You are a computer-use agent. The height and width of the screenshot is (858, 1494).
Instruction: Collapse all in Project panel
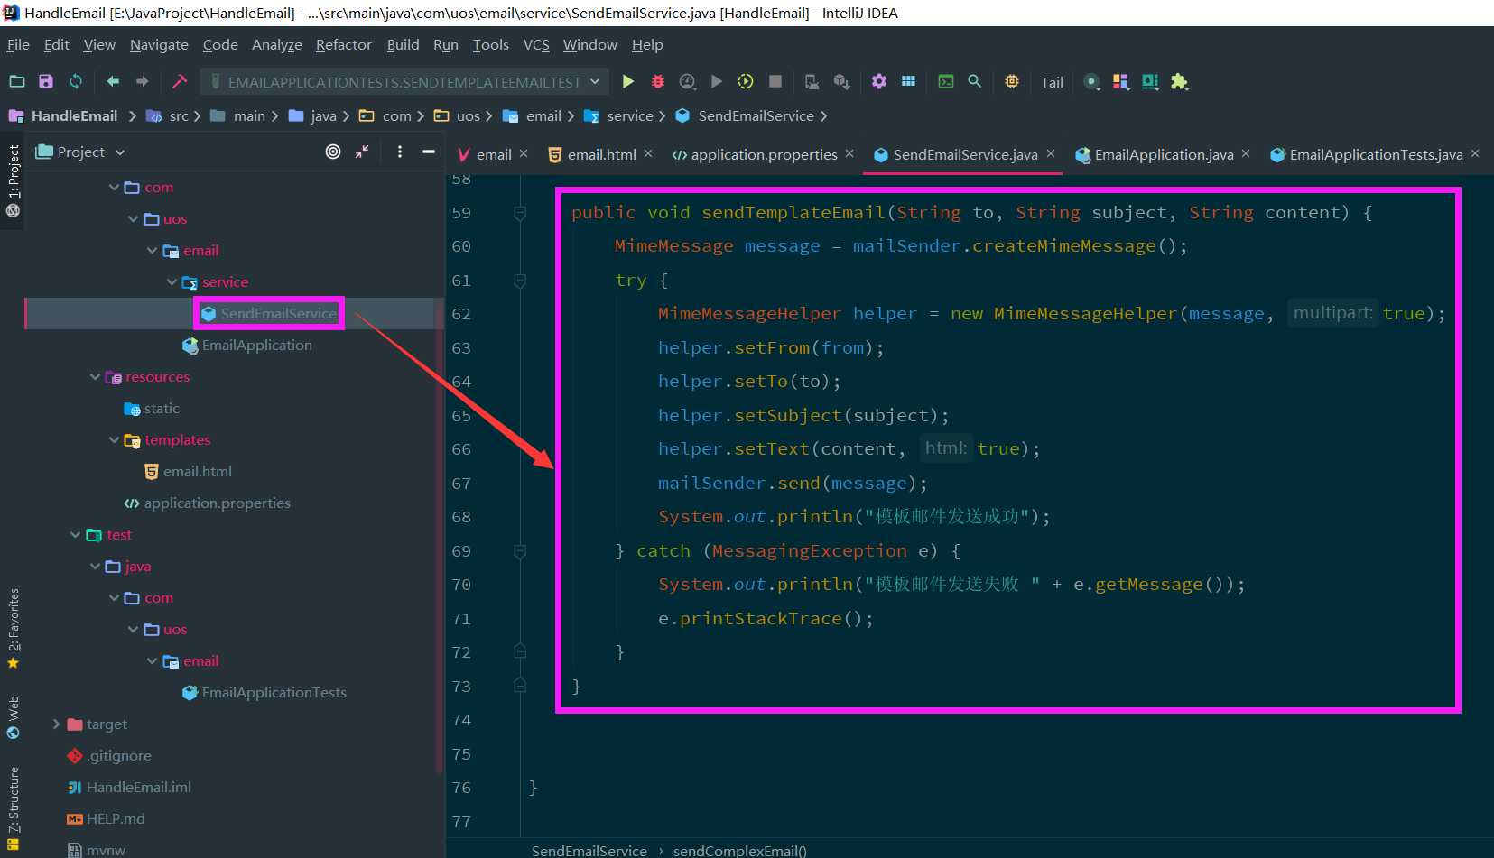(362, 152)
